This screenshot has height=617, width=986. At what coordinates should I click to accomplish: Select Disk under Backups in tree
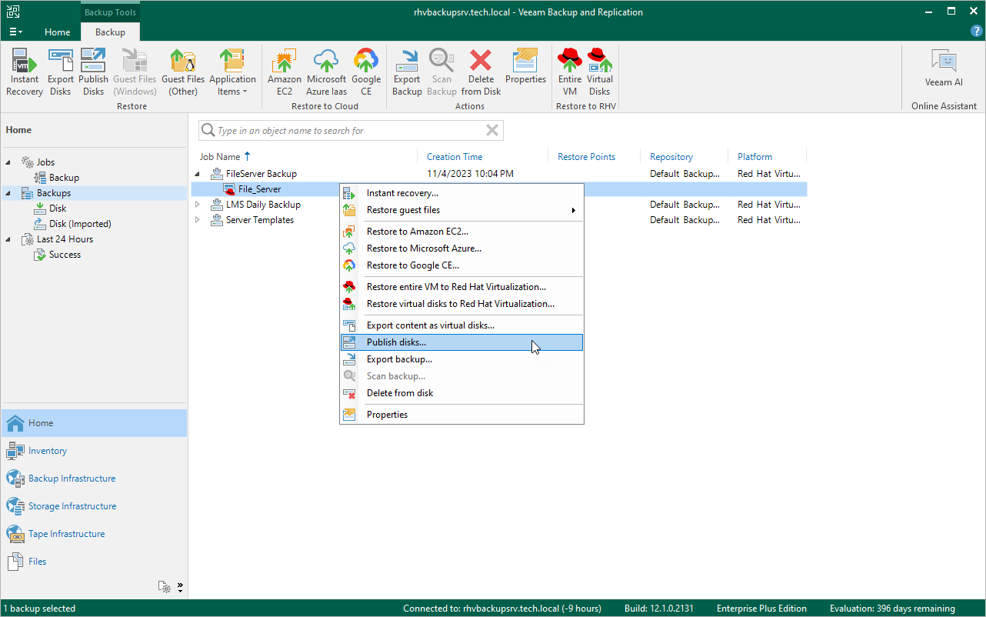pyautogui.click(x=58, y=208)
